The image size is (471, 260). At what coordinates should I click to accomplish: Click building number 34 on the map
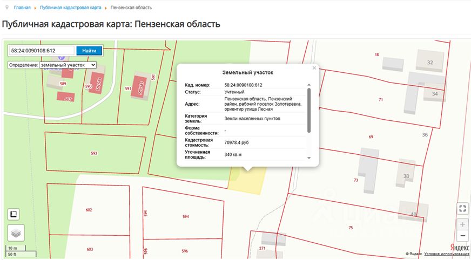point(435,94)
